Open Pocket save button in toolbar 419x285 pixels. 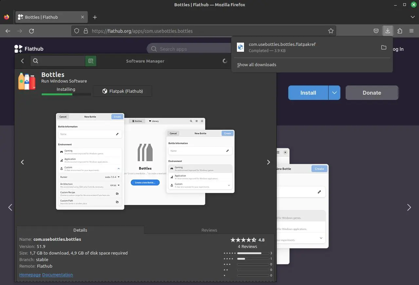coord(376,31)
